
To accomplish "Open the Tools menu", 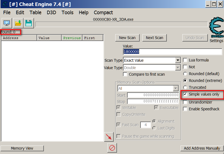I will pyautogui.click(x=67, y=13).
